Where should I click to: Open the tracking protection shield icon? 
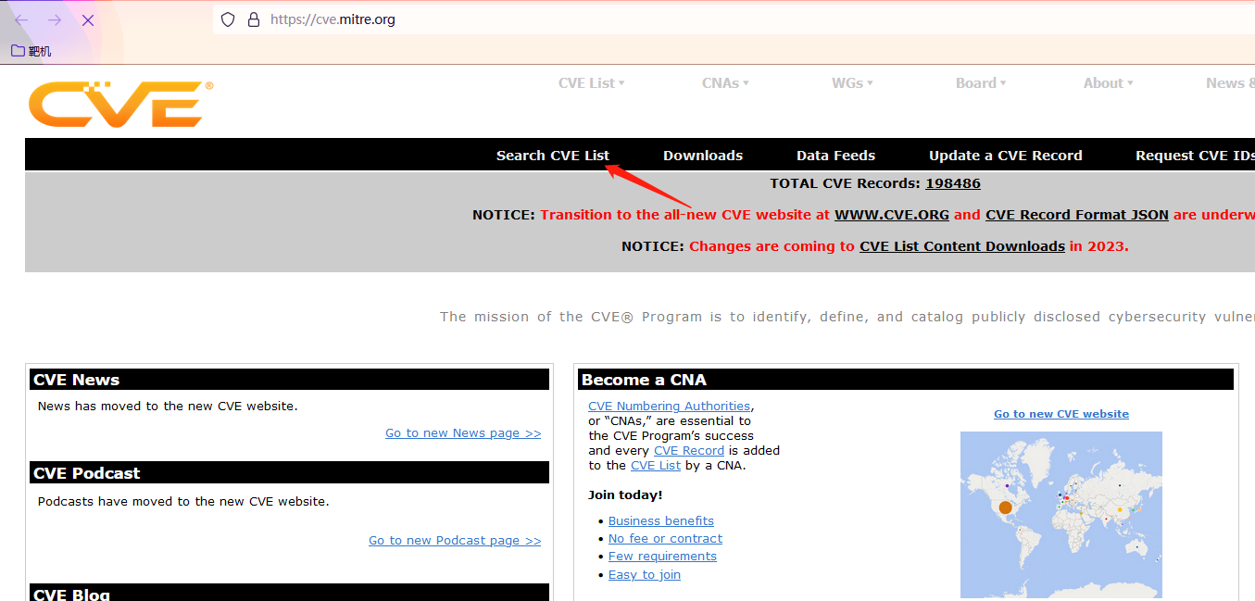click(x=228, y=19)
